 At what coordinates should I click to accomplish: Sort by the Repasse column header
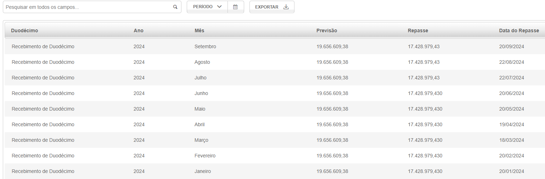point(418,30)
